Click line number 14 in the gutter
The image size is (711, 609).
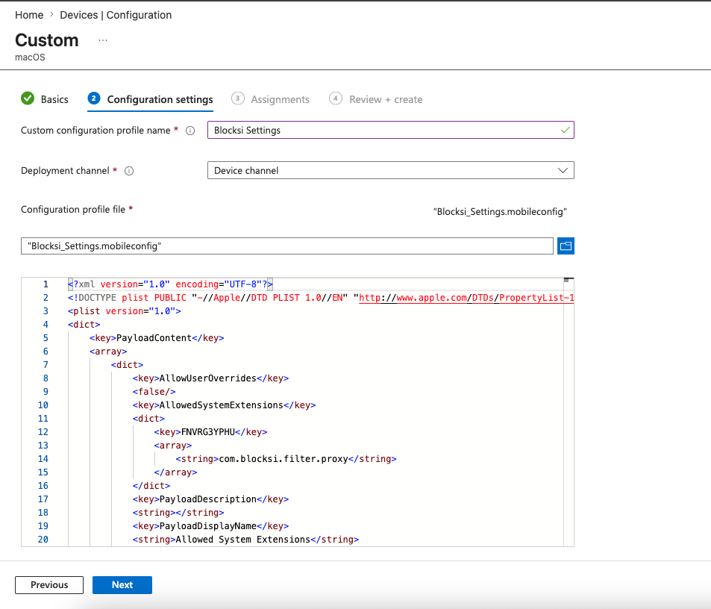point(43,459)
